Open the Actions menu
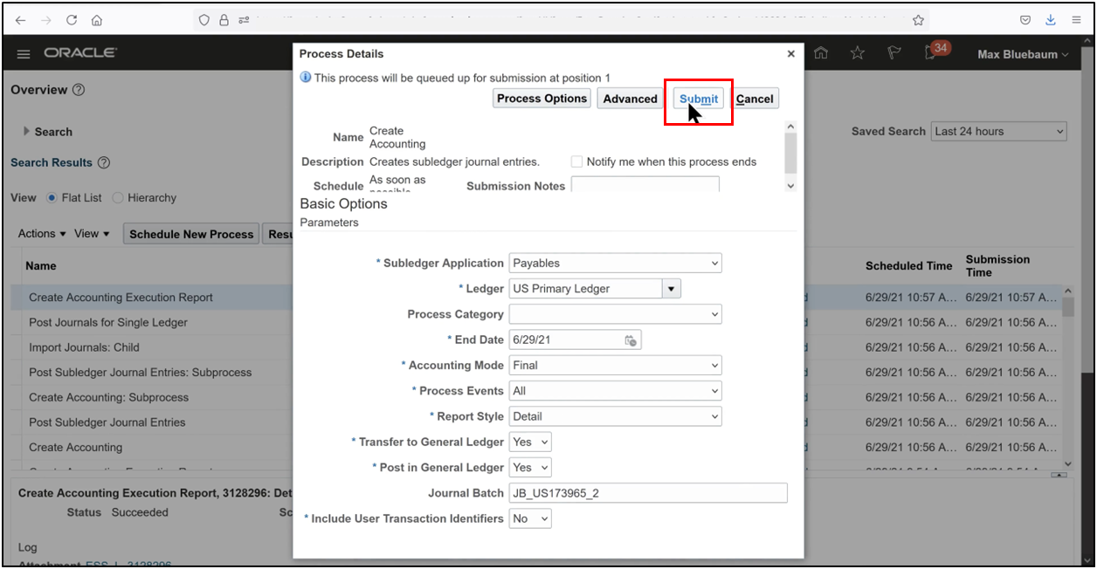 [x=40, y=233]
